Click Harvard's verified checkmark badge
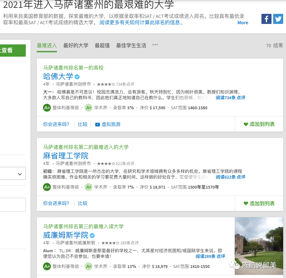286x278 pixels. 77,77
